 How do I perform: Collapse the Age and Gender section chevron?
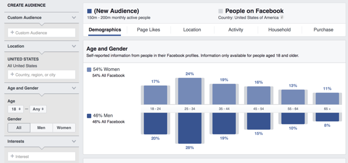click(74, 88)
